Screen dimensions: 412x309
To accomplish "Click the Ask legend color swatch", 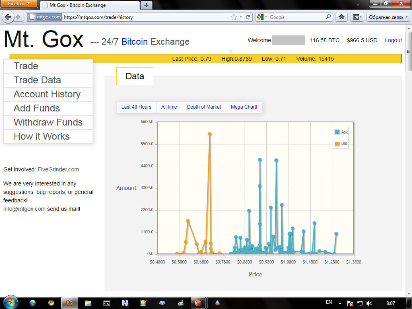I will (337, 132).
